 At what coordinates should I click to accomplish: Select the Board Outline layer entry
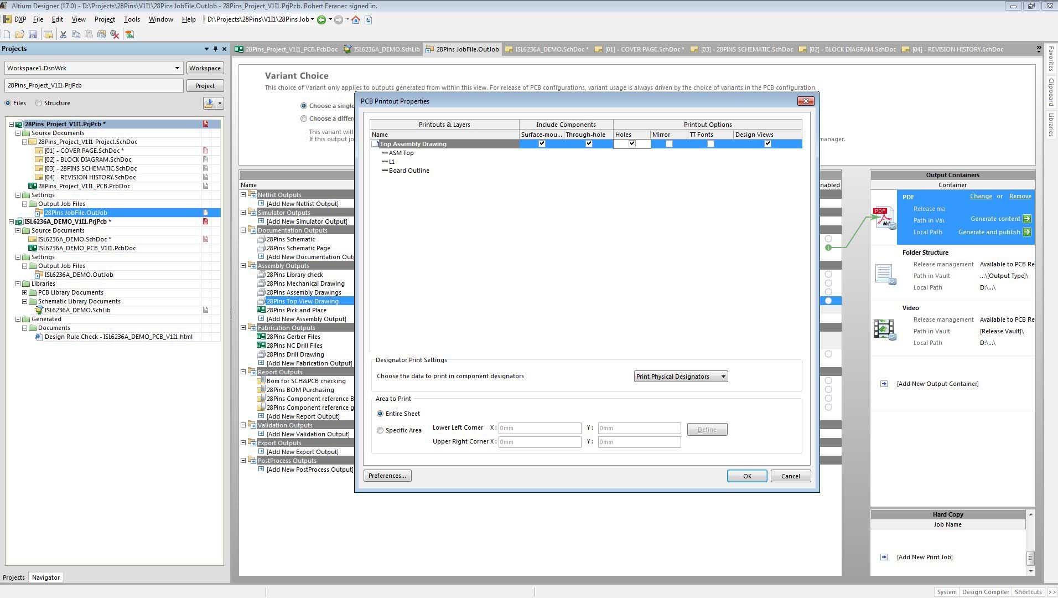[x=409, y=171]
